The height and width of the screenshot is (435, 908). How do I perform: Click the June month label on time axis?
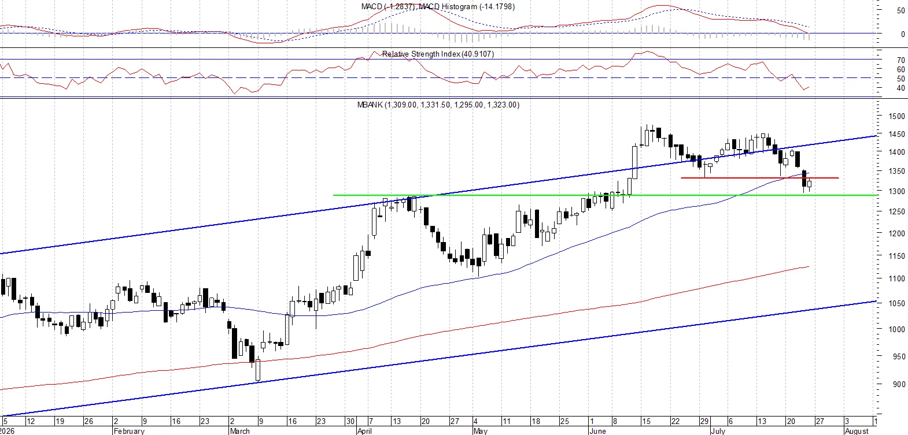tap(597, 431)
